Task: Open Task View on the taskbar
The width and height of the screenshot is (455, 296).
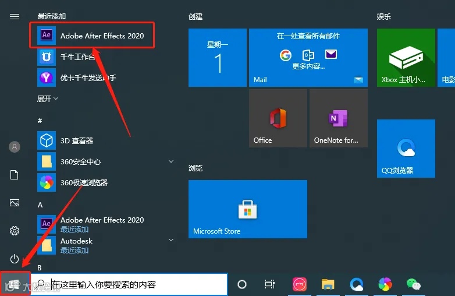Action: [270, 284]
